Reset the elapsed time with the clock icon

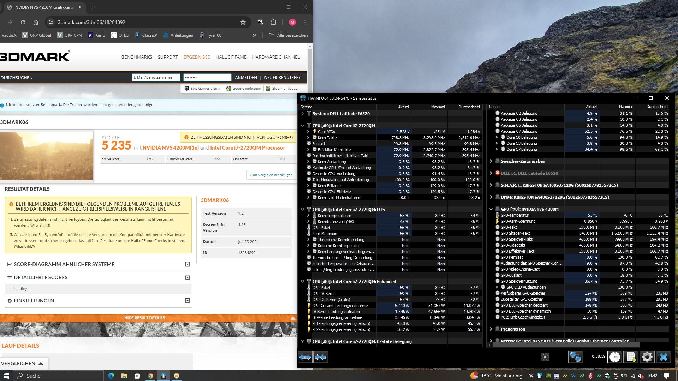pyautogui.click(x=614, y=357)
